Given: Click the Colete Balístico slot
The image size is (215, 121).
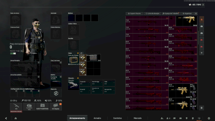Looking at the screenshot, I should point(56,34).
